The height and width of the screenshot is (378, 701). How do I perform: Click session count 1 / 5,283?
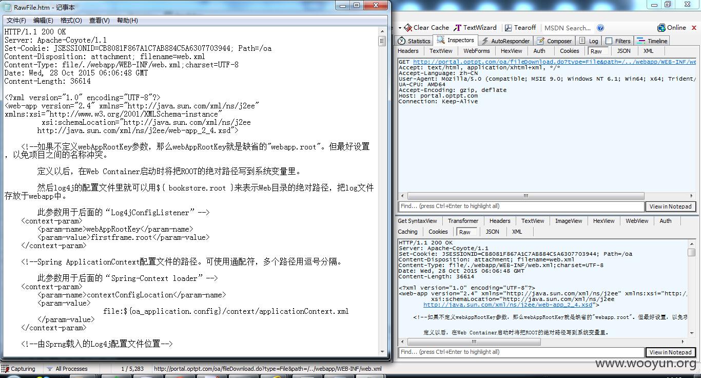pyautogui.click(x=132, y=369)
